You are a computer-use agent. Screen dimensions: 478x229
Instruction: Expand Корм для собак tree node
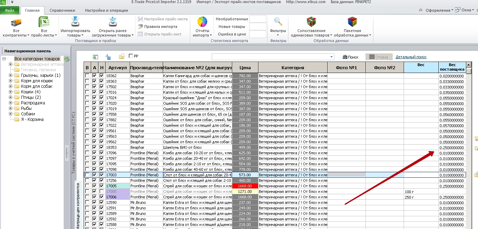[x=11, y=86]
